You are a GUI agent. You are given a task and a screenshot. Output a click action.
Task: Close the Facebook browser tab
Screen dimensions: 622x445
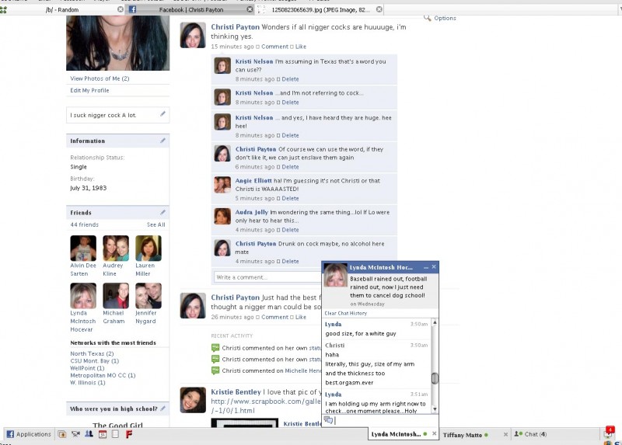(x=250, y=9)
